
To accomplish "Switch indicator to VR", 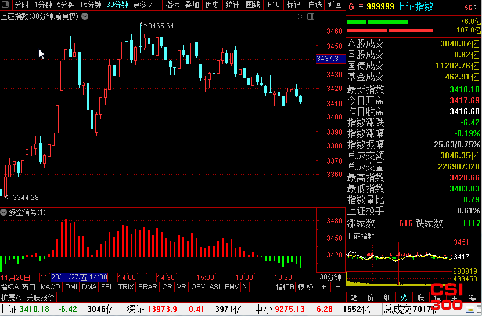I will click(181, 287).
